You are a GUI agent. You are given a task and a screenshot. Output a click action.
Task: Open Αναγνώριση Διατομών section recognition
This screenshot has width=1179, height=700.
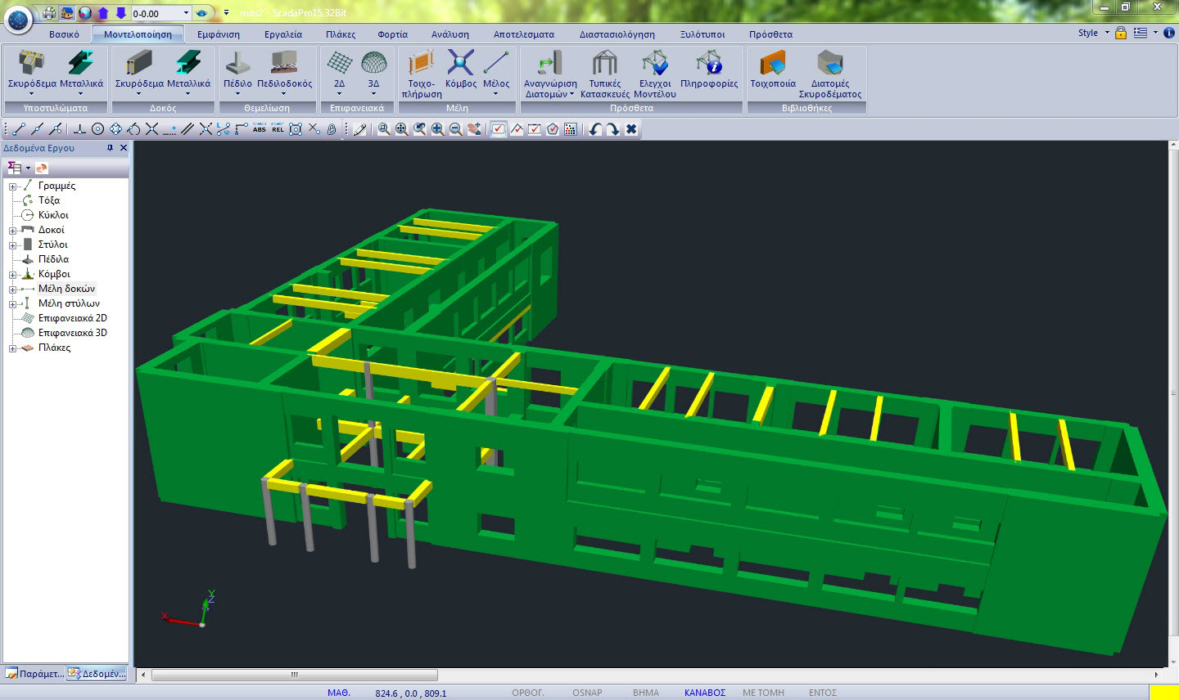tap(550, 74)
